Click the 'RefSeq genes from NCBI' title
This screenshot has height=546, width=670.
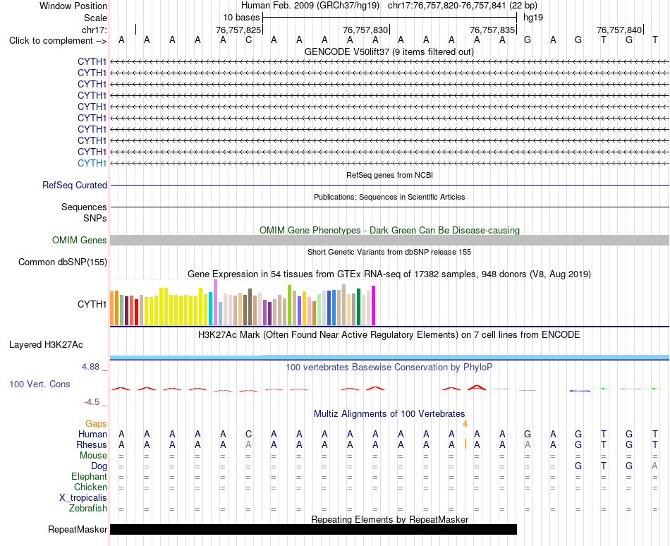point(389,175)
